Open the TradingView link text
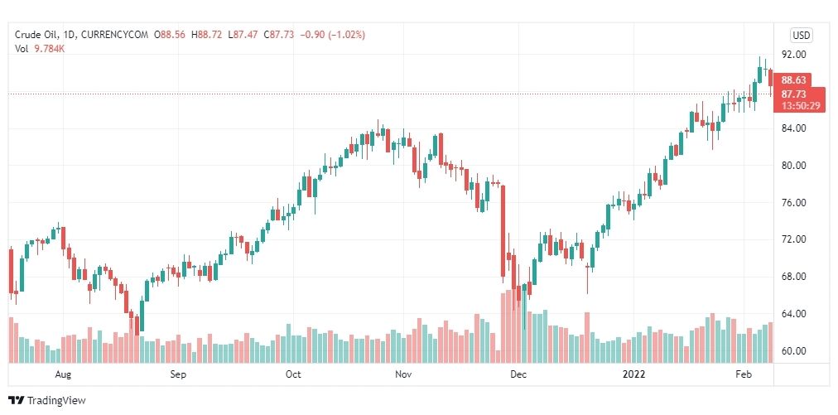This screenshot has width=838, height=415. (56, 400)
